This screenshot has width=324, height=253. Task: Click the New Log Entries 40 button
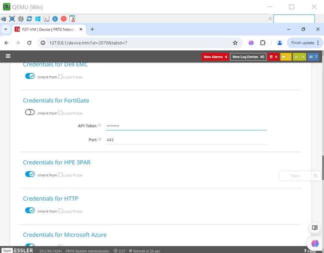248,57
